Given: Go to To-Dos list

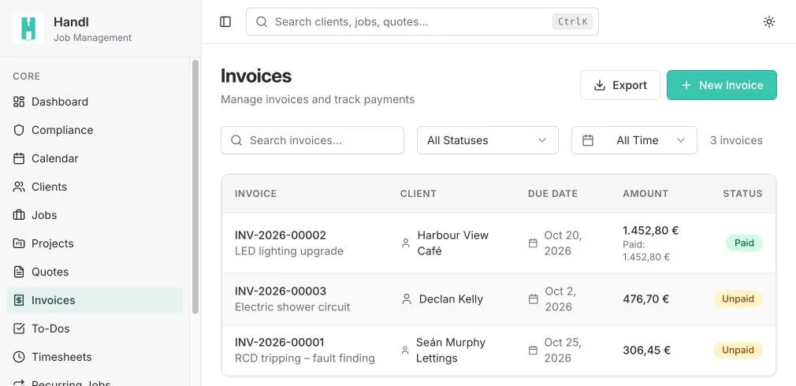Looking at the screenshot, I should [x=95, y=328].
